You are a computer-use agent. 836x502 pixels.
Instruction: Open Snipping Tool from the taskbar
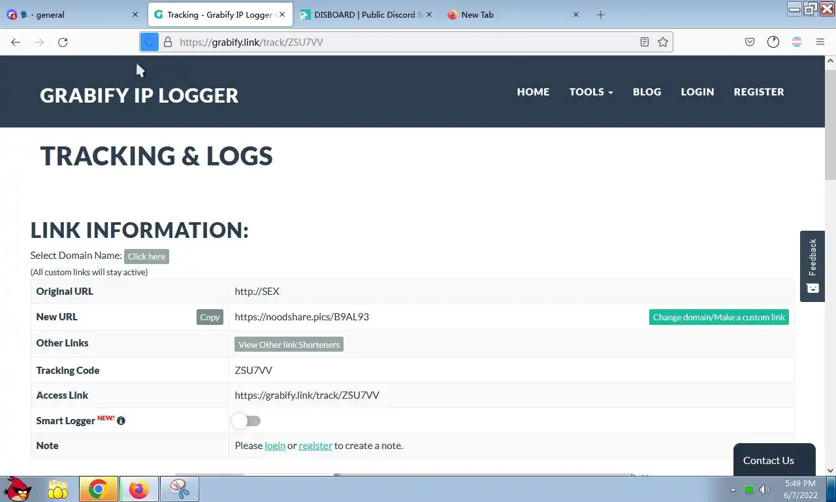click(180, 489)
